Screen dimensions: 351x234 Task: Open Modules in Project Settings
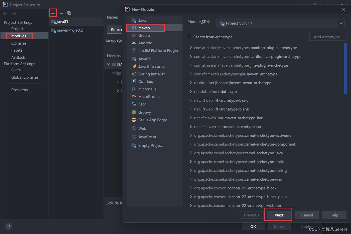point(19,36)
